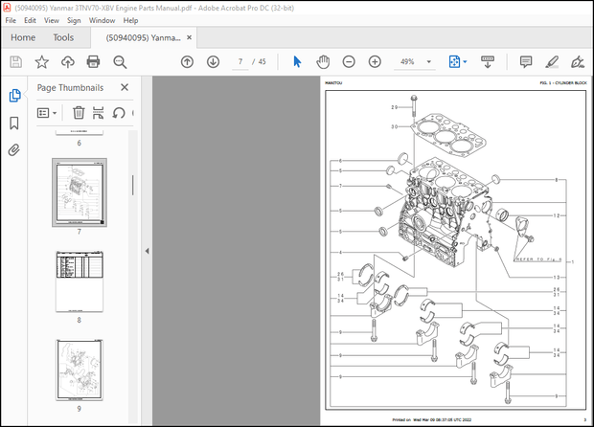Open the Fill & Sign pen tool
594x427 pixels.
click(578, 61)
